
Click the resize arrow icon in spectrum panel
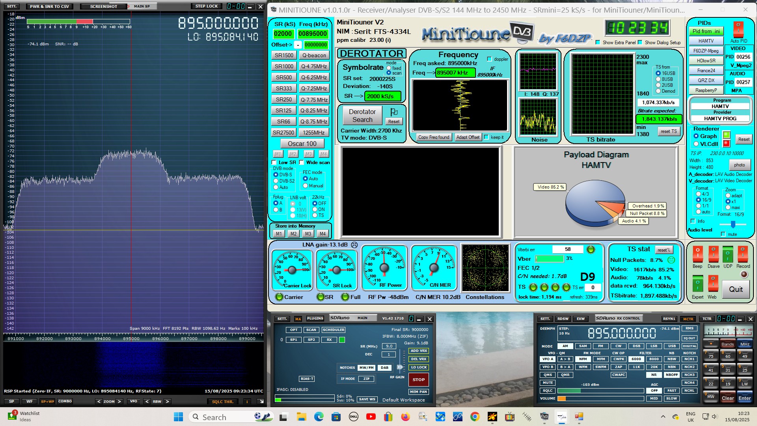tap(261, 402)
